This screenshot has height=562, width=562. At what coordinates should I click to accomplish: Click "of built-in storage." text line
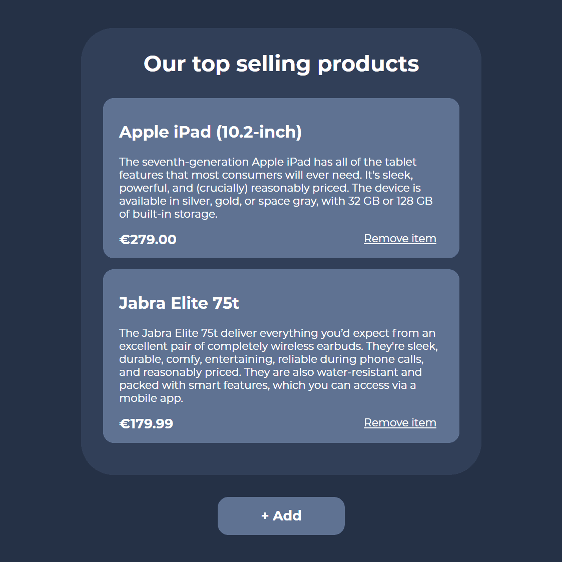coord(168,214)
